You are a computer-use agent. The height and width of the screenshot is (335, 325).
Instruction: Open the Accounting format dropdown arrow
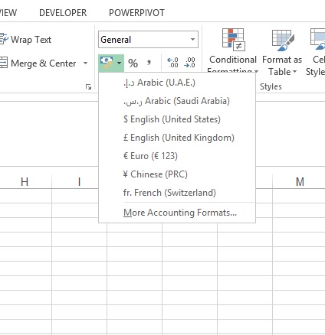pos(119,63)
